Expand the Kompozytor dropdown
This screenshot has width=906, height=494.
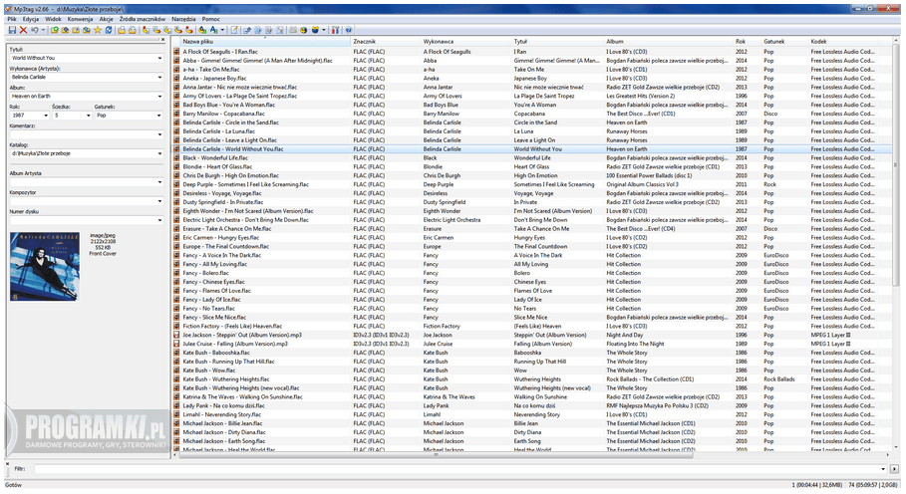(159, 201)
